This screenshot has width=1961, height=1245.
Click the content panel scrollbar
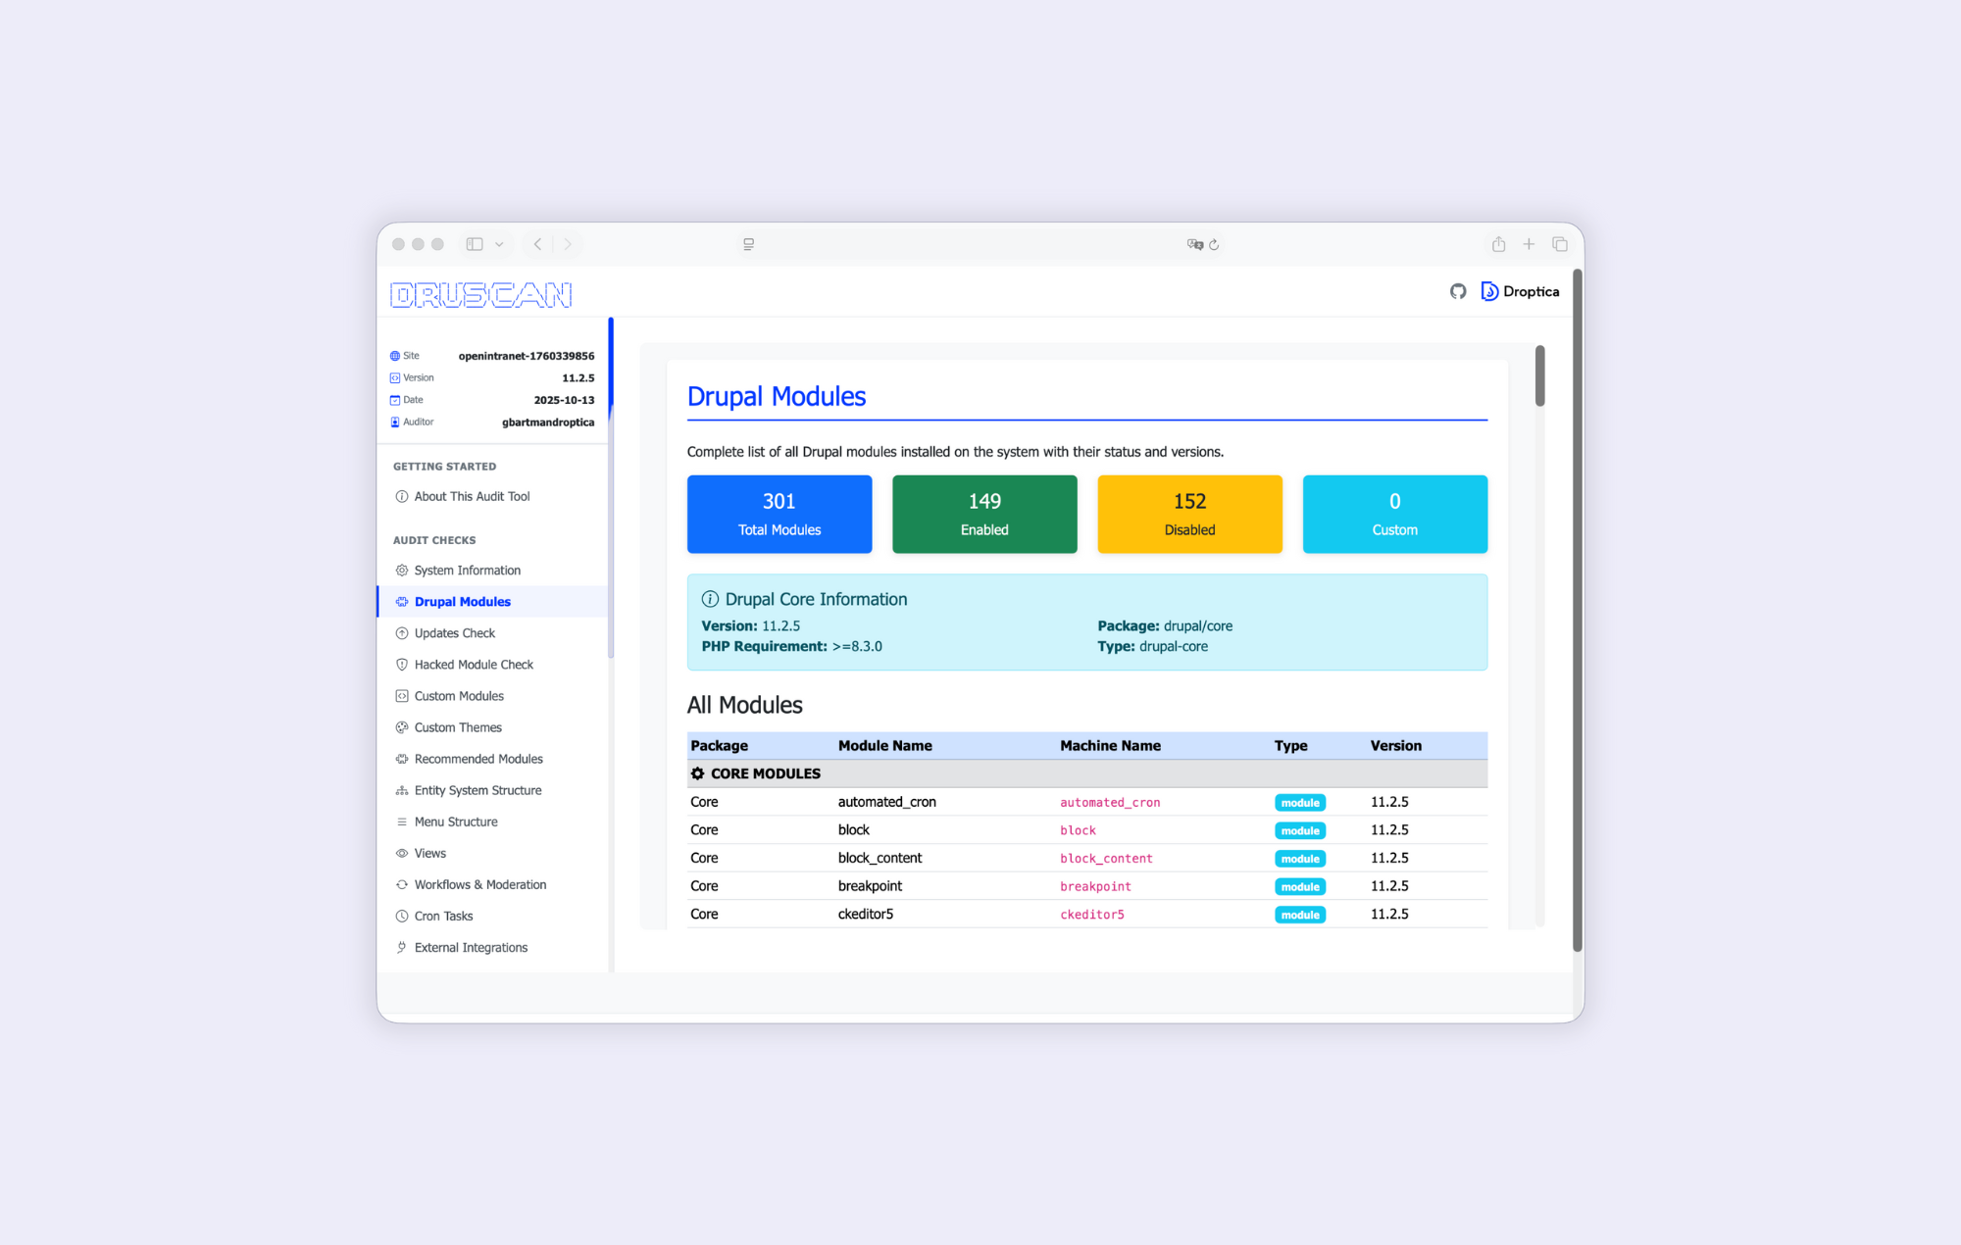coord(1539,376)
